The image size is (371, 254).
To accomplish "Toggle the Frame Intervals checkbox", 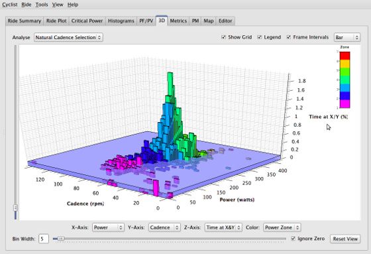I will (289, 37).
